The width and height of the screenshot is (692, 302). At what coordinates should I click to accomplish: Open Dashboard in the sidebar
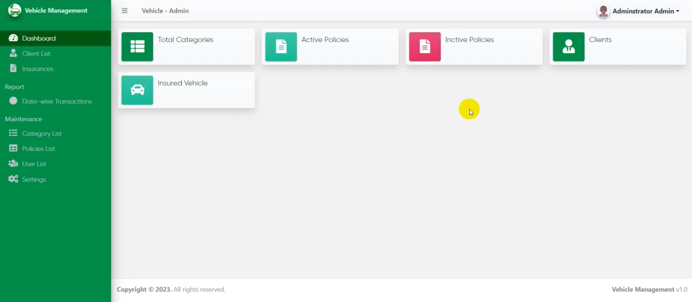coord(39,38)
